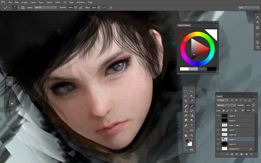Open the layer Opacity dropdown arrow

(253, 105)
